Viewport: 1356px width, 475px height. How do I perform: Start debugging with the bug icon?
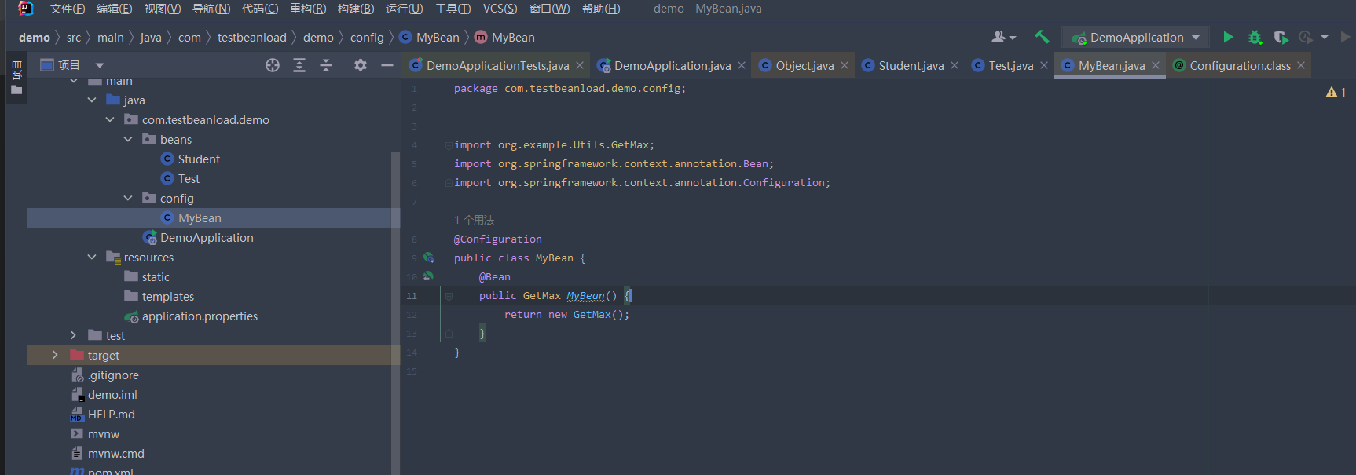point(1255,37)
